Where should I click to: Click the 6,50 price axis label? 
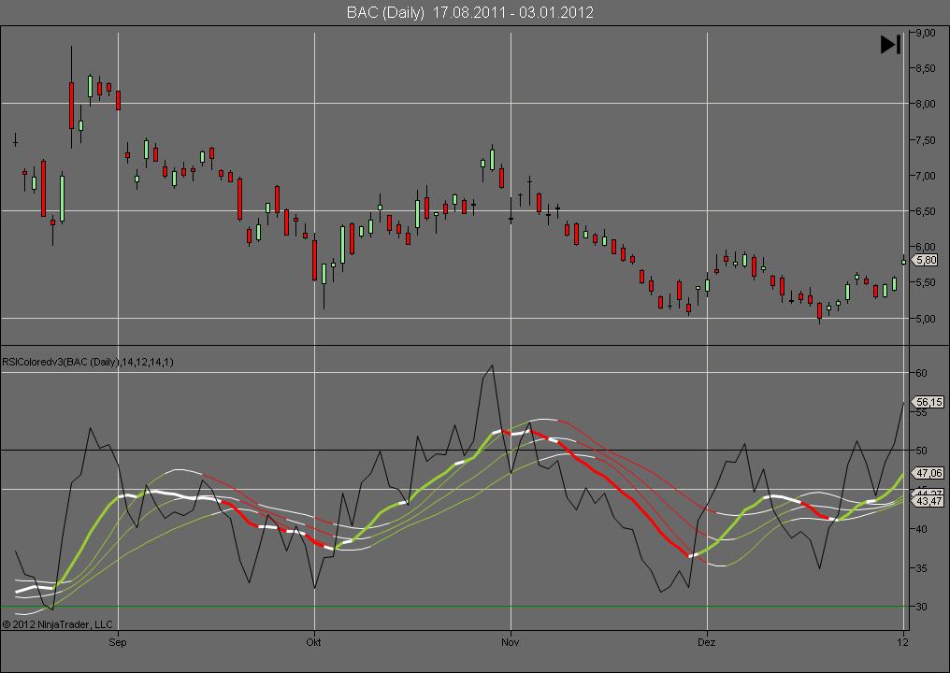[x=926, y=211]
